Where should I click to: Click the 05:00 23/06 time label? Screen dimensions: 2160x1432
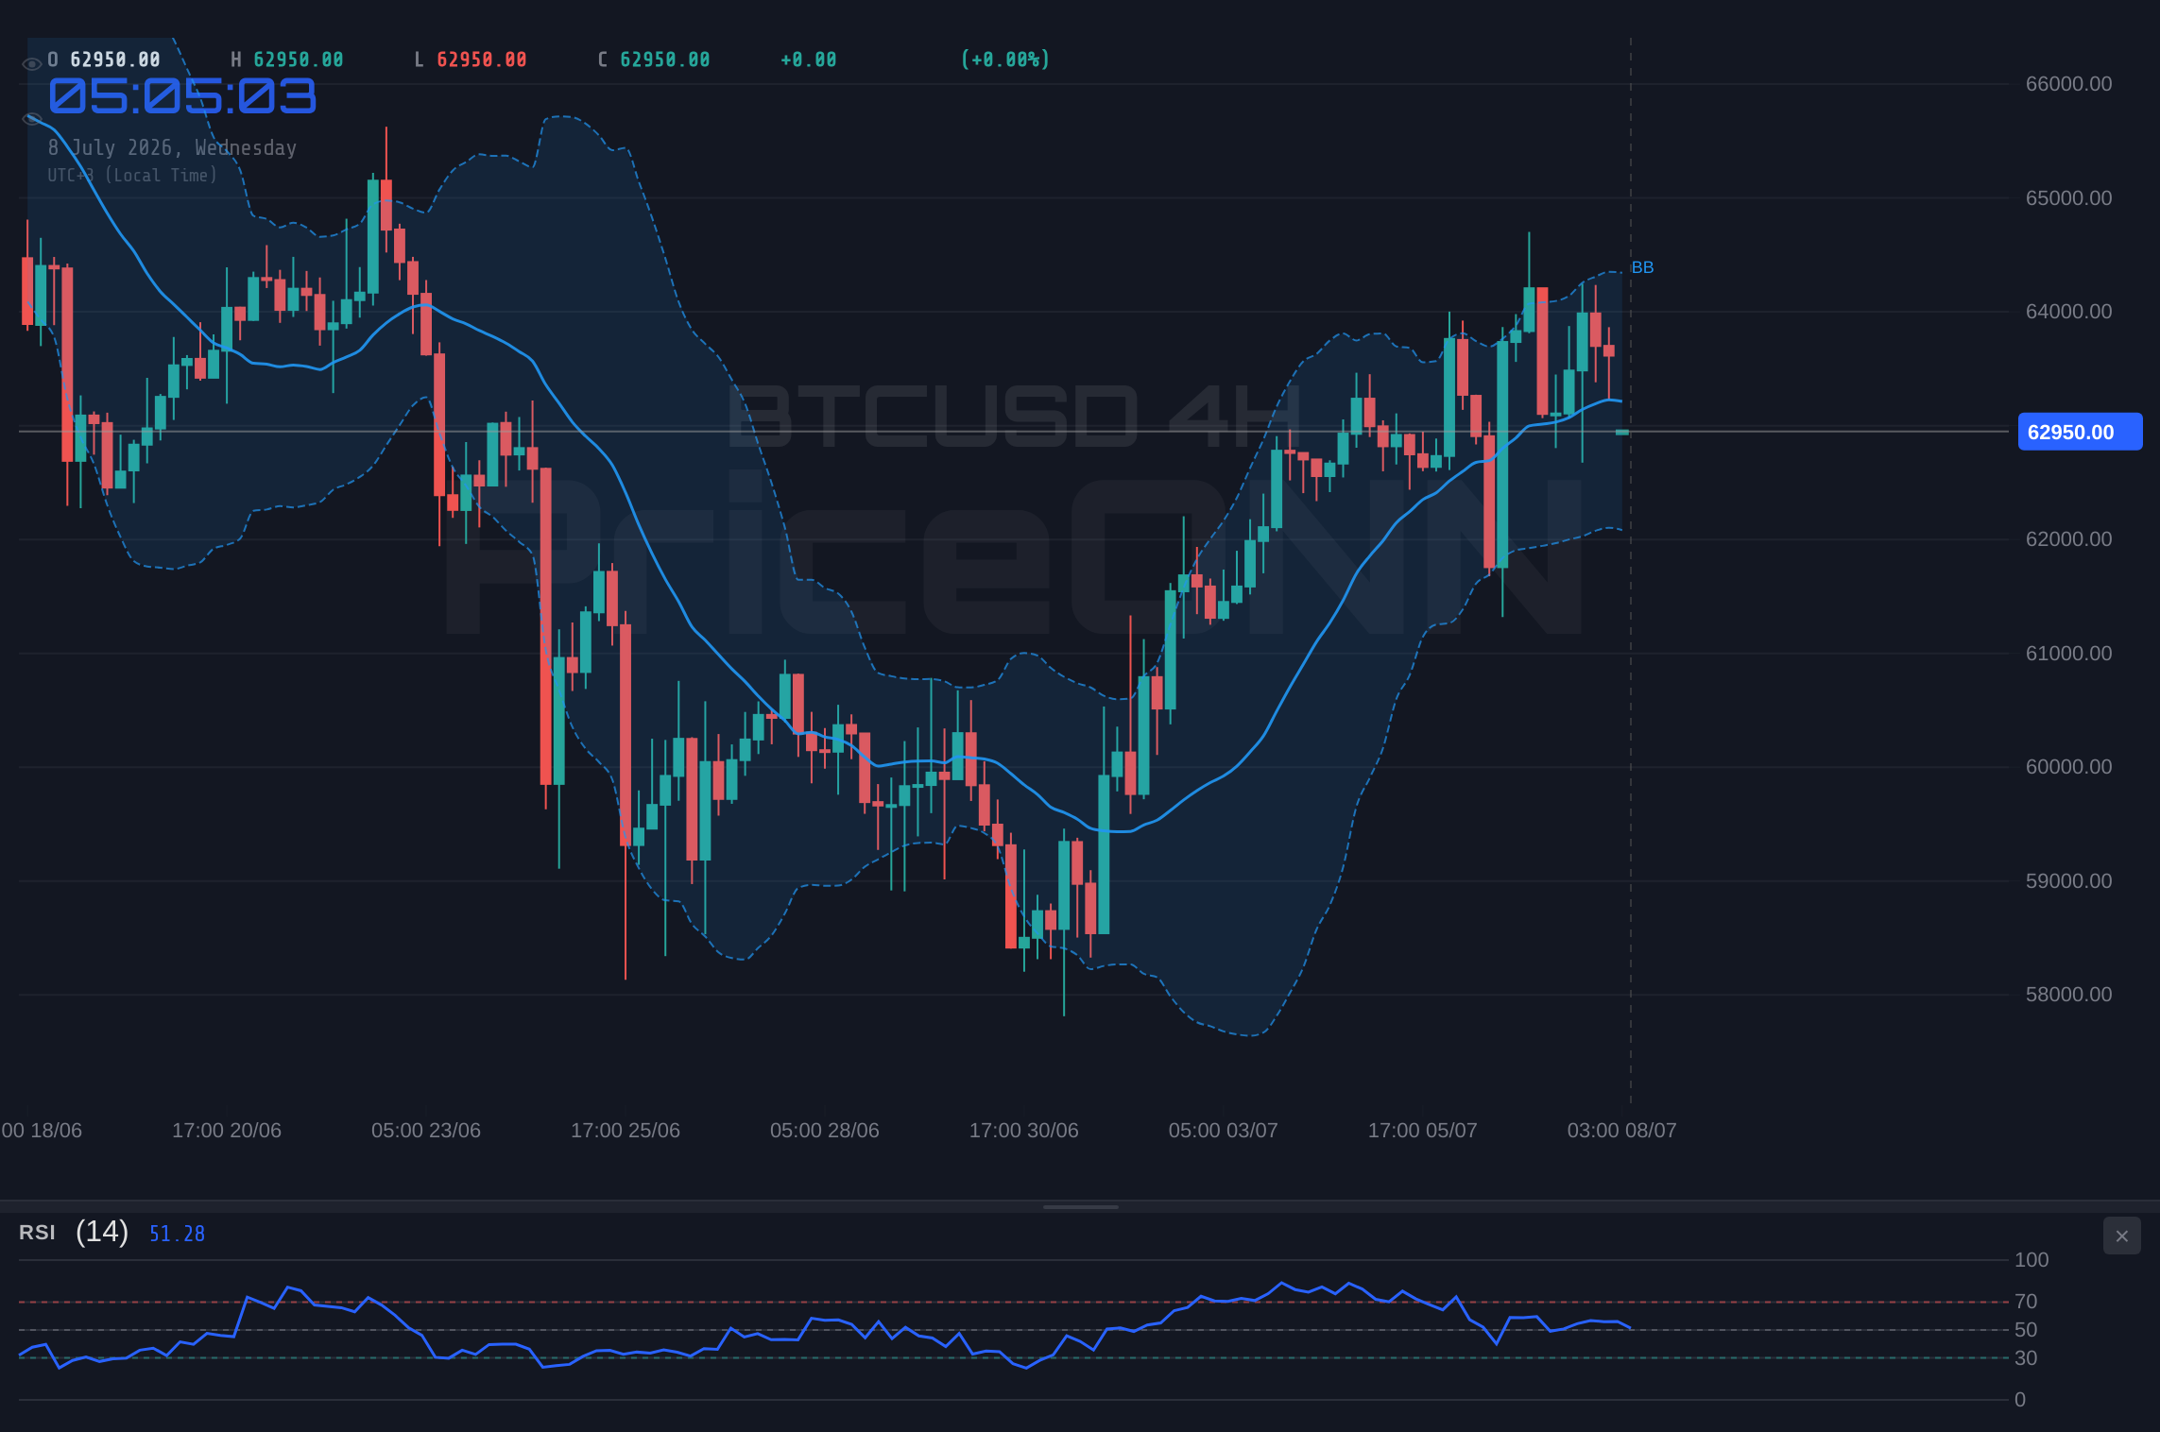[x=426, y=1131]
